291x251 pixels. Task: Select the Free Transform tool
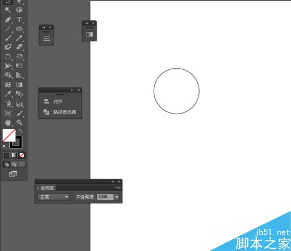click(x=19, y=66)
